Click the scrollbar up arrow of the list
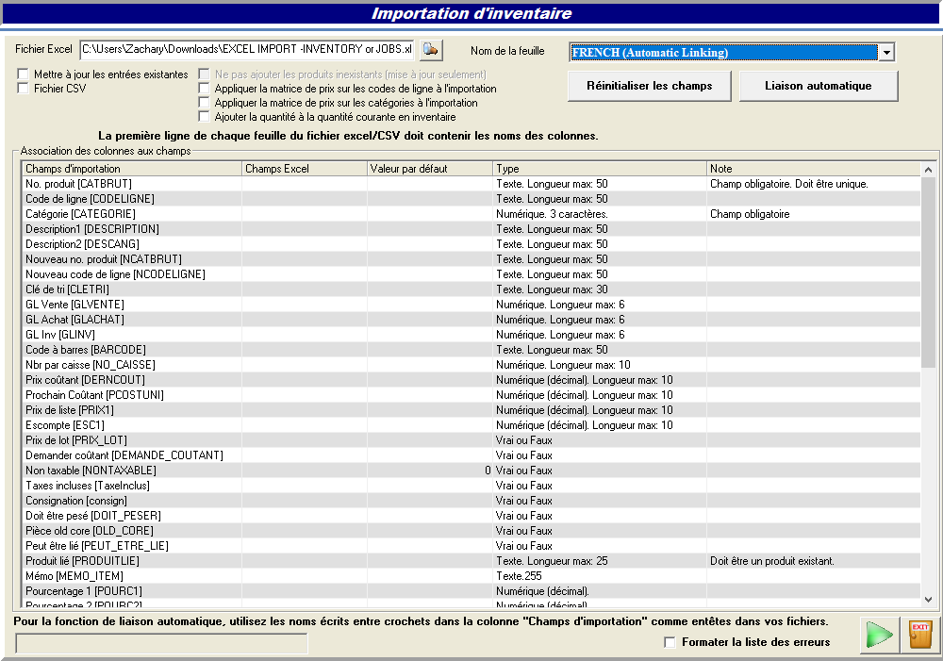Image resolution: width=943 pixels, height=661 pixels. click(928, 170)
